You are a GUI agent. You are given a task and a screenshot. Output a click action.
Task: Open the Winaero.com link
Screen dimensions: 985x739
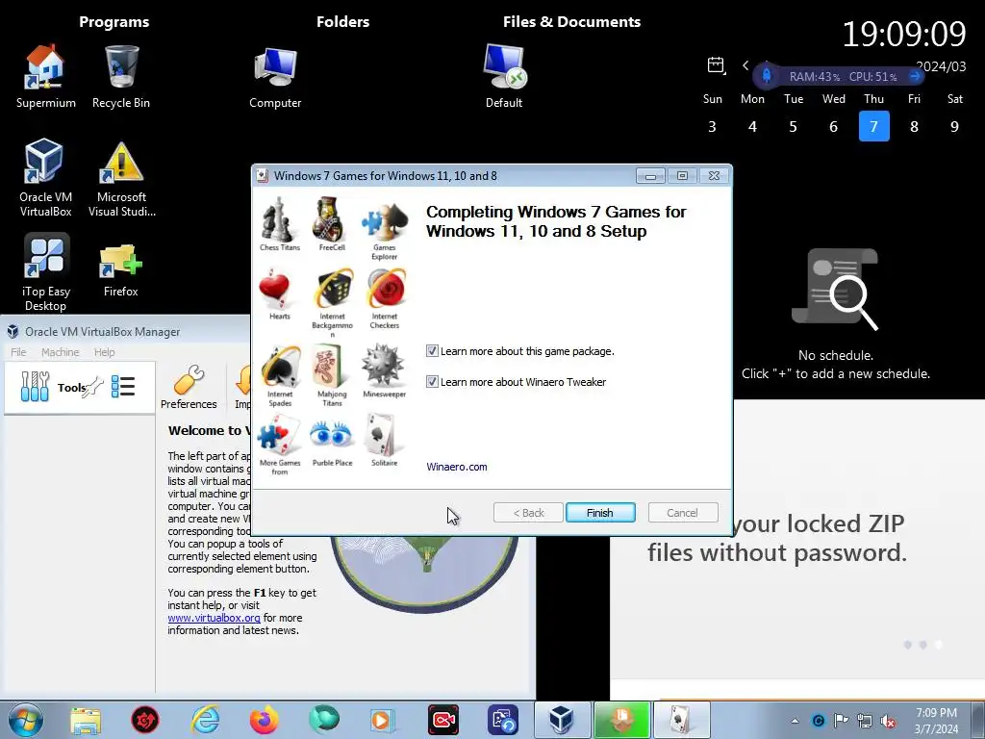tap(457, 467)
